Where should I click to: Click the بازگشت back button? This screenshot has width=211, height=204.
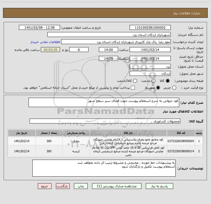pyautogui.click(x=63, y=186)
